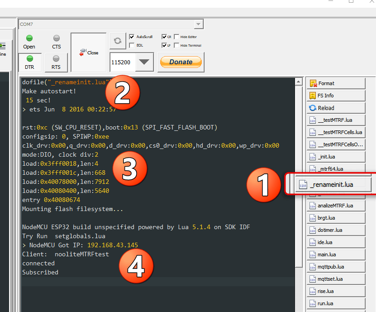Tick the Hide Terminal checkbox
376x312 pixels.
pos(176,45)
